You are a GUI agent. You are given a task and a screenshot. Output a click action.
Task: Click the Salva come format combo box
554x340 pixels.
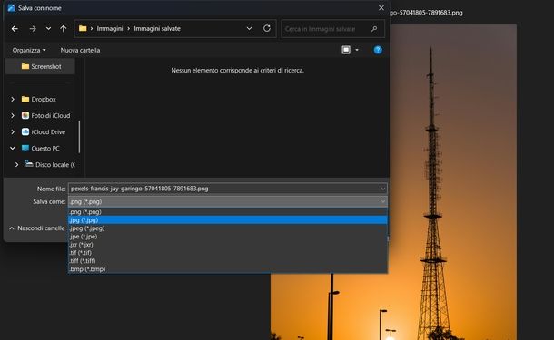228,202
